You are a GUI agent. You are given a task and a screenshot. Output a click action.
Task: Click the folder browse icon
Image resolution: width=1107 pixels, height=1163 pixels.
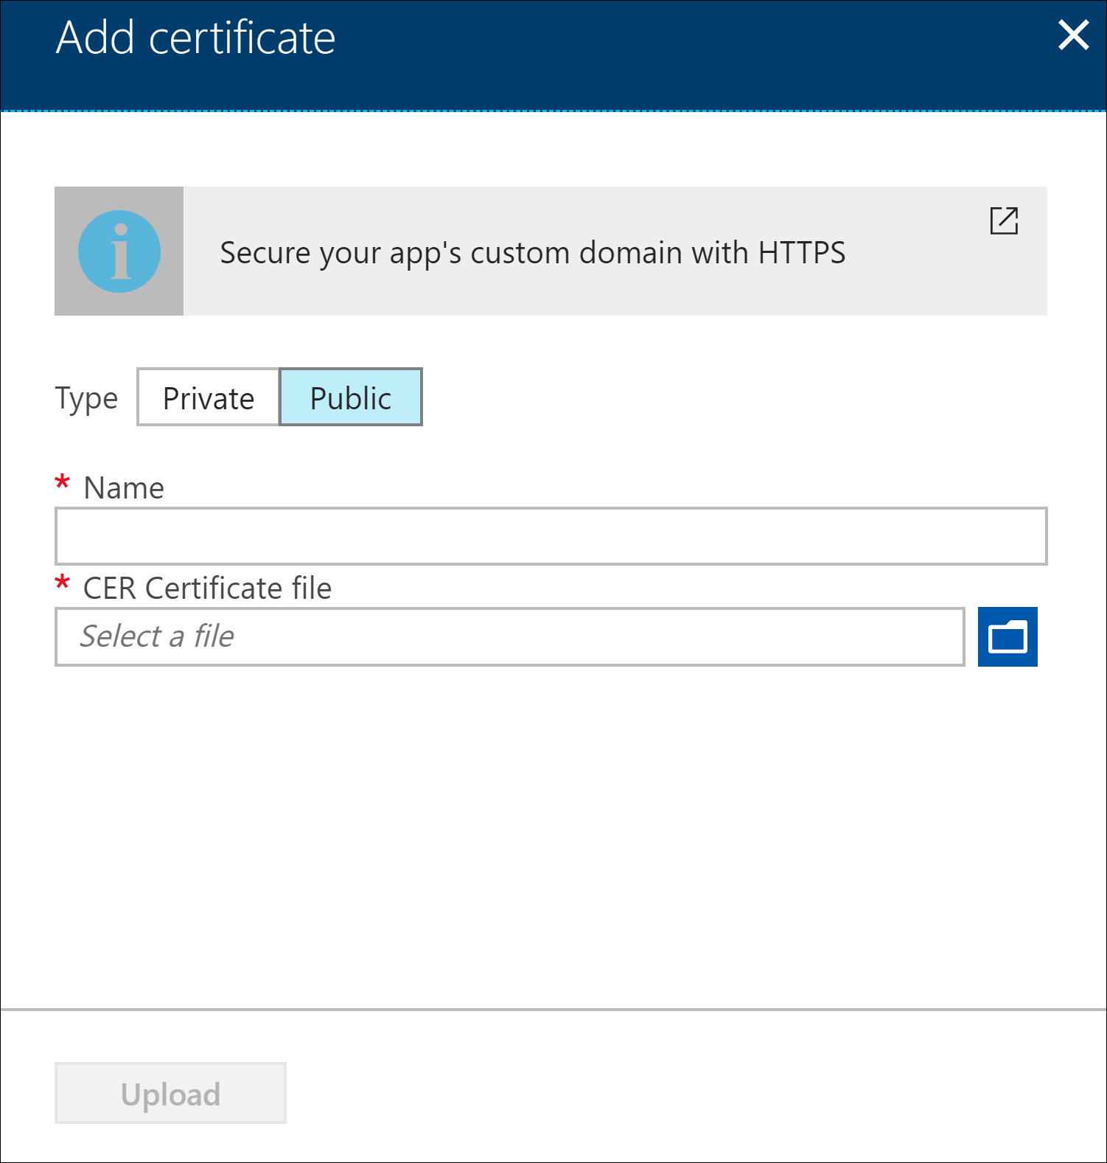tap(1008, 636)
